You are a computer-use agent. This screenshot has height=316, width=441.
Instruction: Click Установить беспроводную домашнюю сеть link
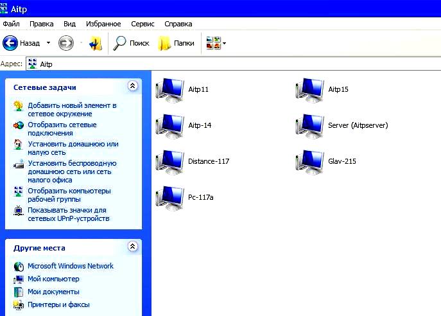click(x=72, y=171)
